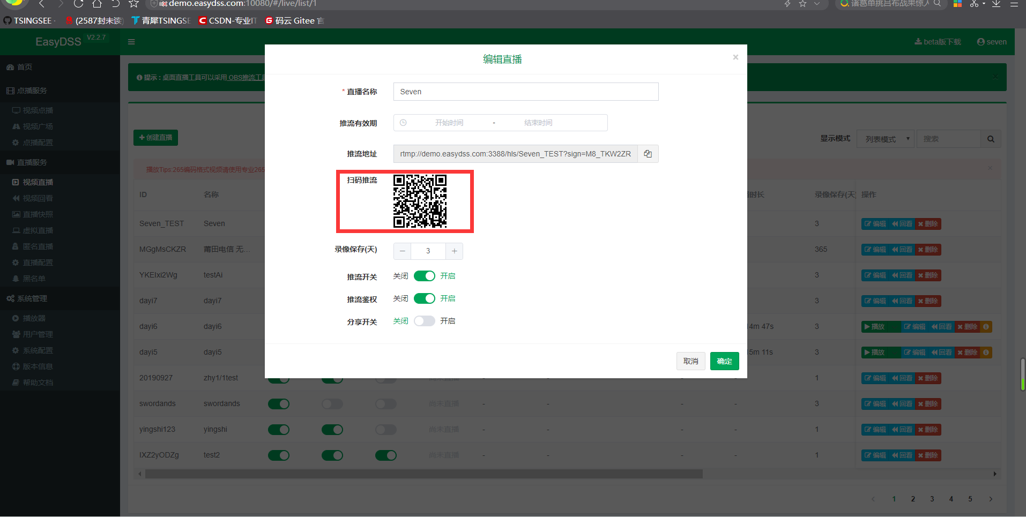This screenshot has width=1026, height=517.
Task: Click beta版下载 download link
Action: coord(938,42)
